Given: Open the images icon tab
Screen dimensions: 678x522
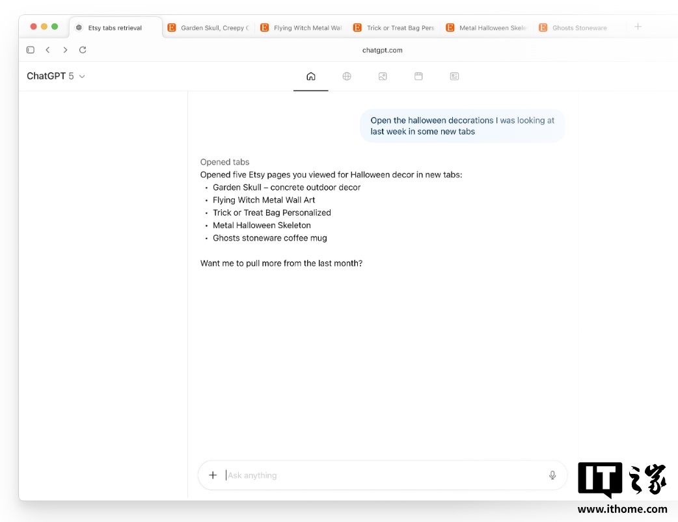Looking at the screenshot, I should pyautogui.click(x=383, y=77).
